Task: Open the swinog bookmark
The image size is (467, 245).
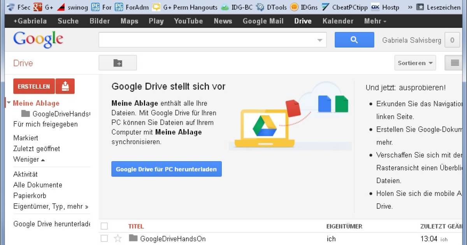Action: tap(72, 7)
